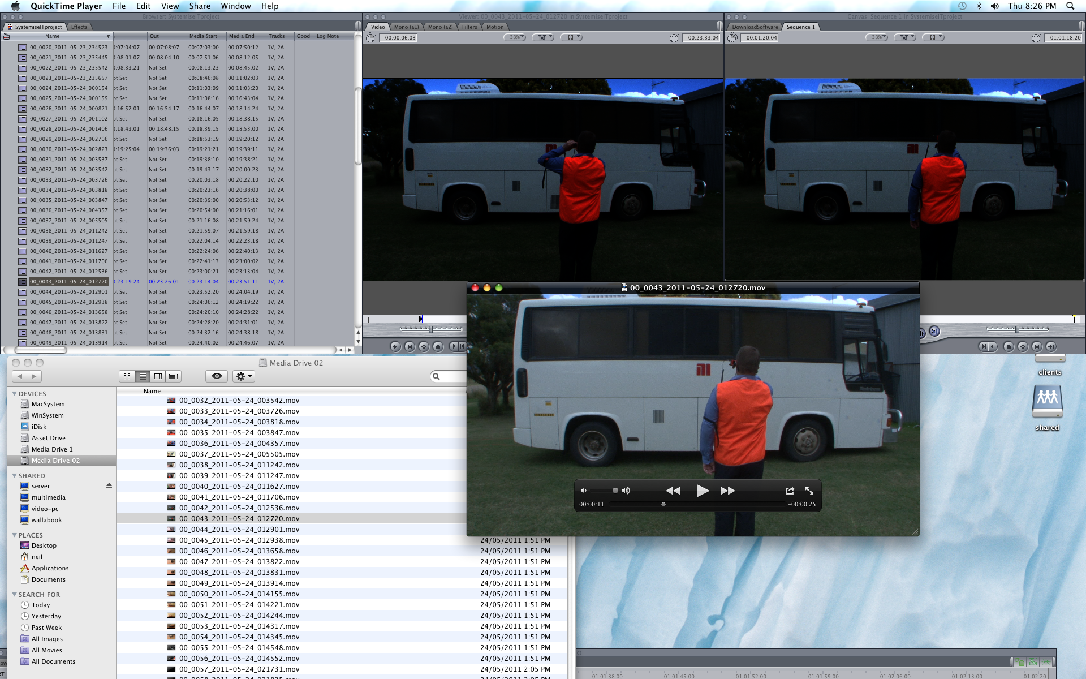Collapse the SEARCH FOR sidebar section
Image resolution: width=1086 pixels, height=679 pixels.
click(x=15, y=594)
